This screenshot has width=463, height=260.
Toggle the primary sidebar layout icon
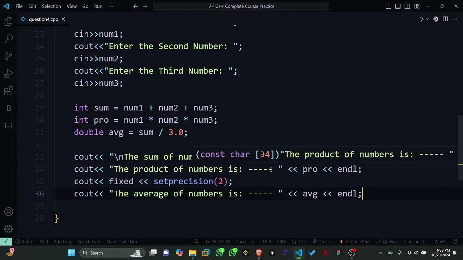tap(388, 6)
